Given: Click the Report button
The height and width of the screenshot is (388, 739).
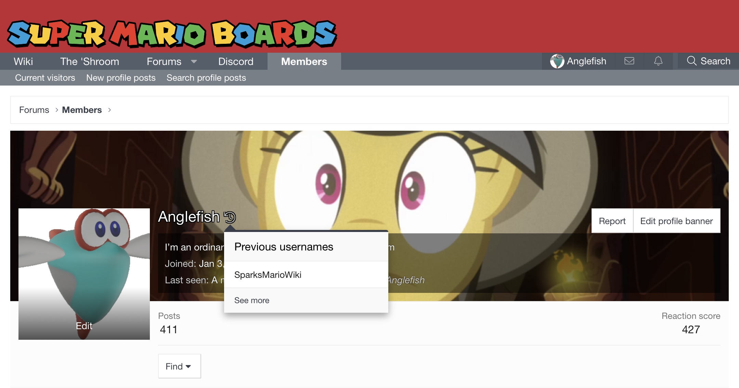Looking at the screenshot, I should click(x=612, y=221).
